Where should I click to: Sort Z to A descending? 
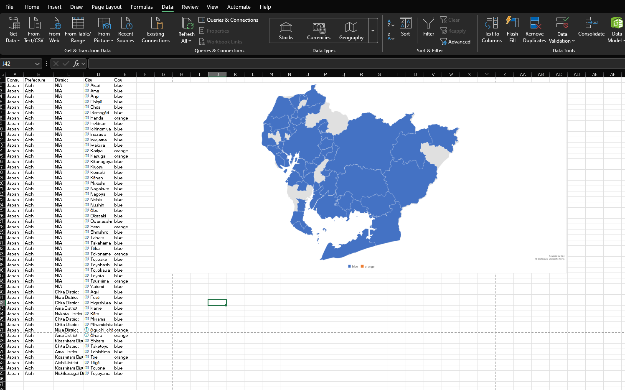[x=391, y=37]
